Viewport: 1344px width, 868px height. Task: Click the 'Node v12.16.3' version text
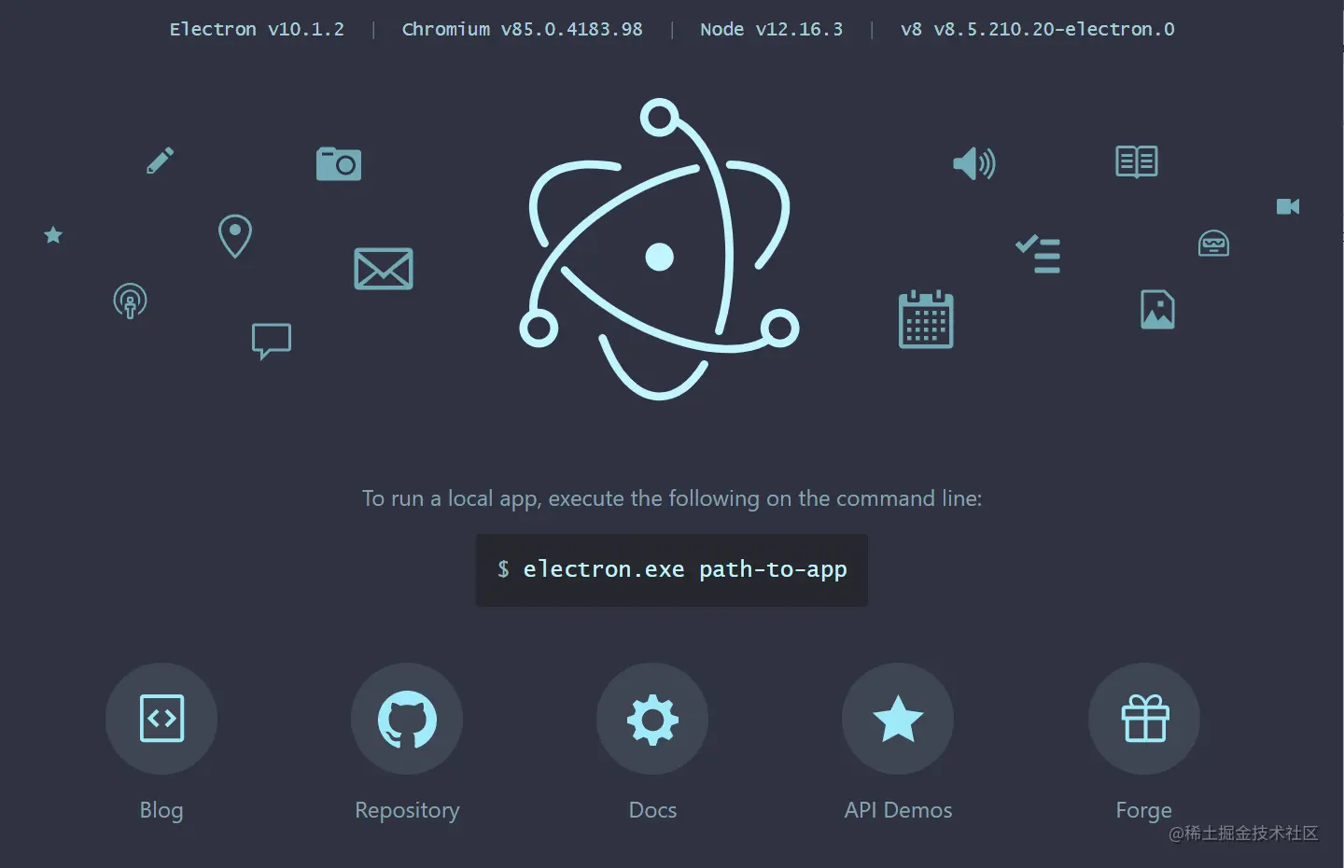[772, 29]
